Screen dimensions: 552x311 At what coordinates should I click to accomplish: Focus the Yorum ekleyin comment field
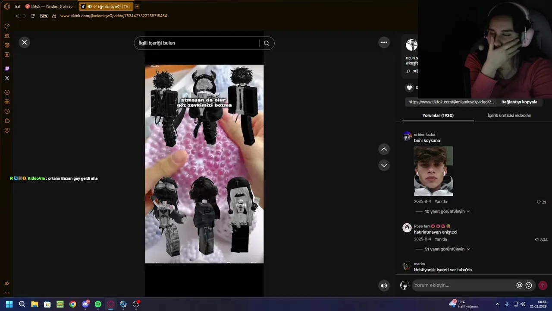click(x=464, y=285)
